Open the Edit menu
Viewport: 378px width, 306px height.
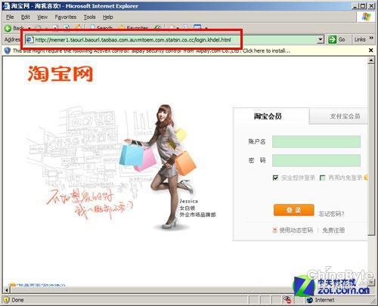tap(26, 17)
